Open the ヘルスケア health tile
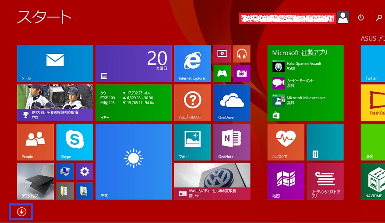Screen dimensions: 385x223 [x=286, y=142]
